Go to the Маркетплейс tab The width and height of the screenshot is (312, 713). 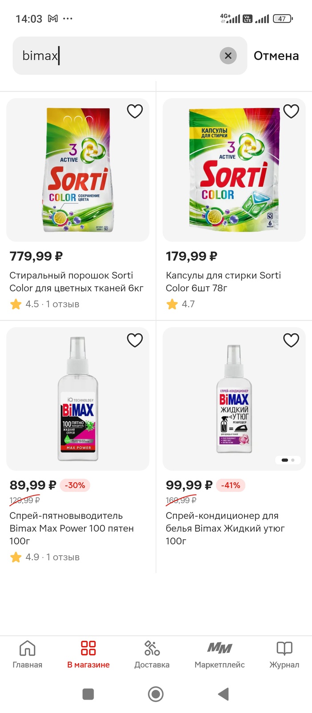point(220,654)
